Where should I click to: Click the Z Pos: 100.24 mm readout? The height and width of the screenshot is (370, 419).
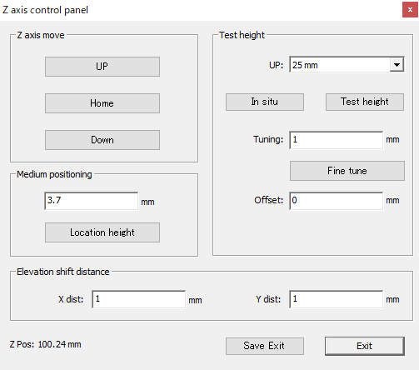46,344
